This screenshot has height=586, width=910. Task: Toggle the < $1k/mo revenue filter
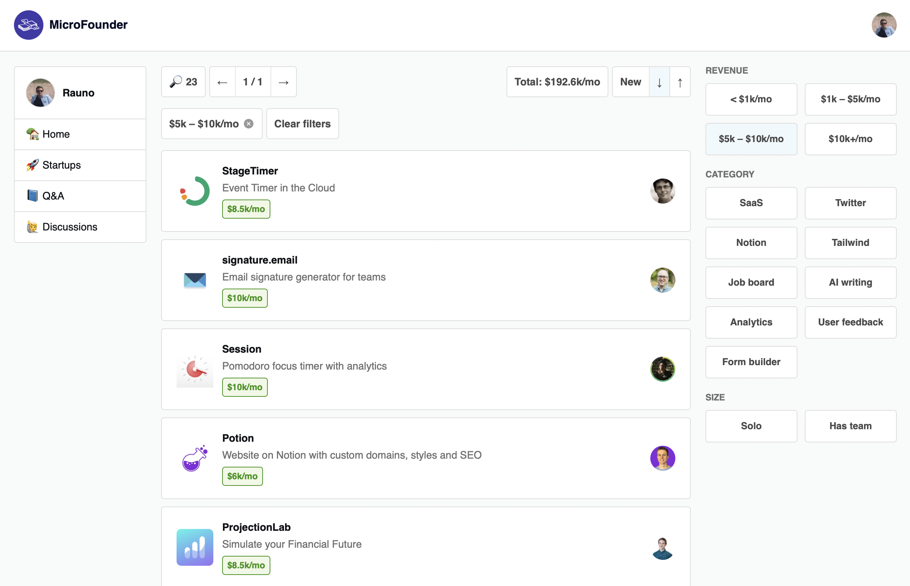751,99
